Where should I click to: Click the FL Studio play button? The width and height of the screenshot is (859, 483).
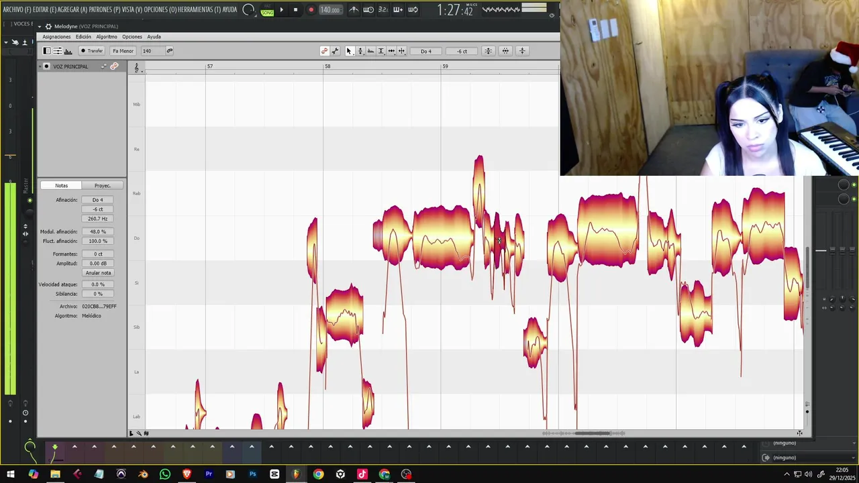[281, 9]
